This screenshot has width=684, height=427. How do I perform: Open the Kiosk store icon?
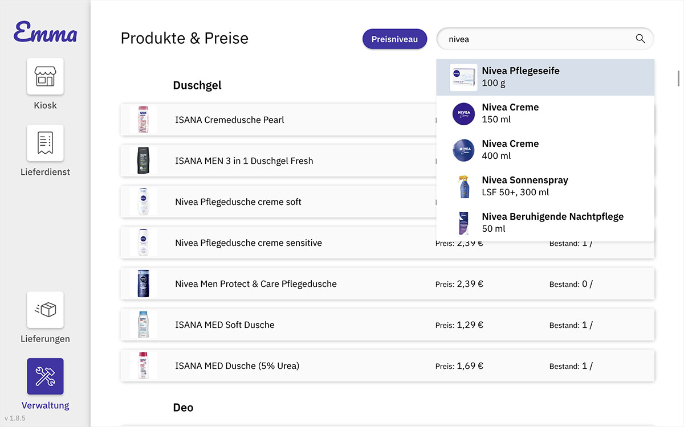point(45,76)
